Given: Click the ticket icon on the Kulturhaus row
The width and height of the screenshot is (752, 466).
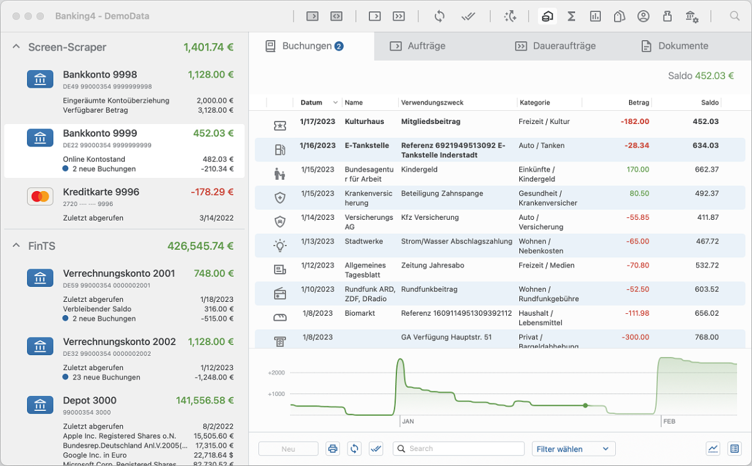Looking at the screenshot, I should pos(280,126).
